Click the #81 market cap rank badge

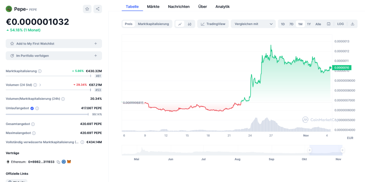click(98, 76)
